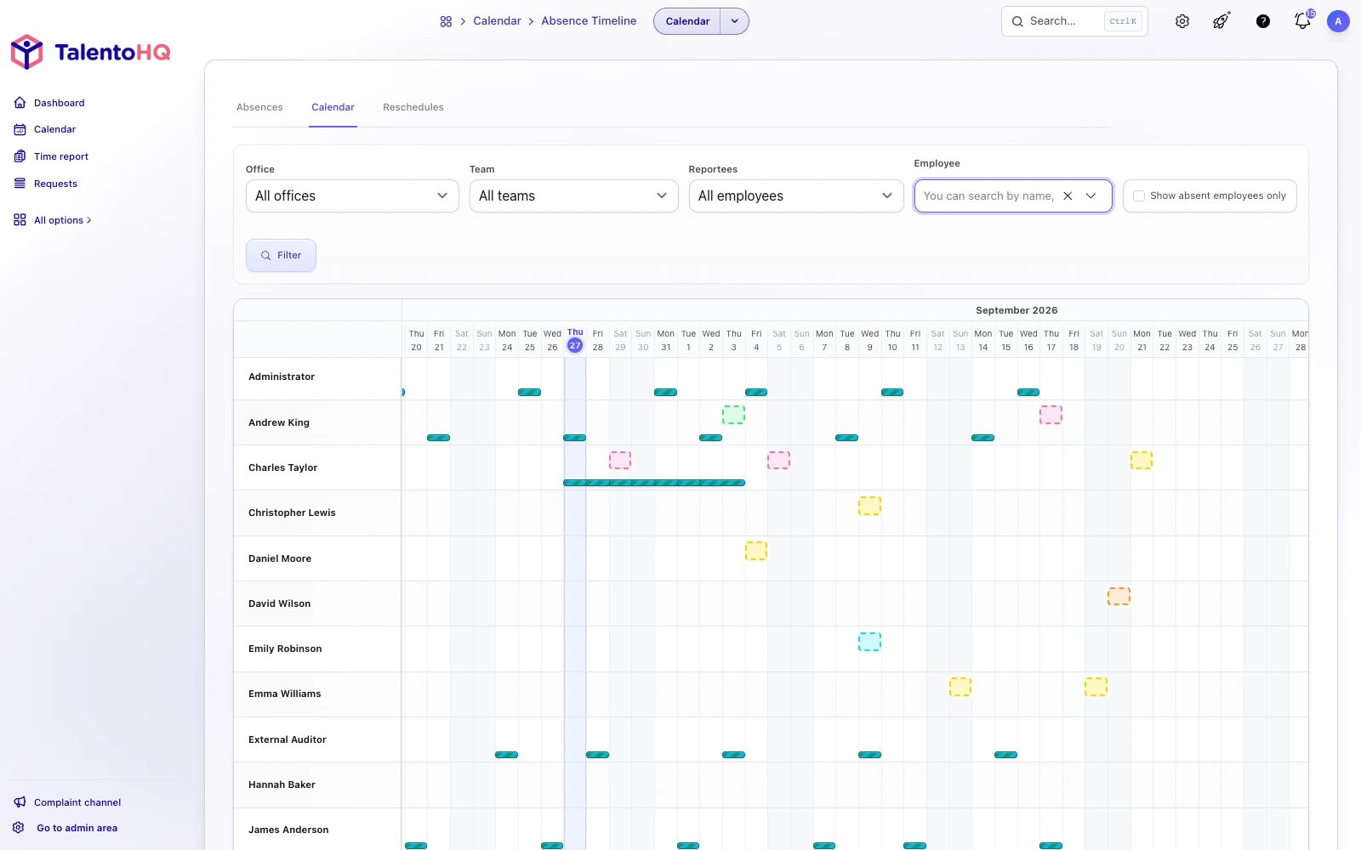1361x850 pixels.
Task: Open the settings gear icon
Action: click(1182, 21)
